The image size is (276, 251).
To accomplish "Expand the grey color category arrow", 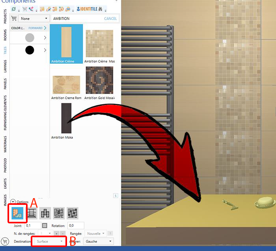I will coord(45,38).
